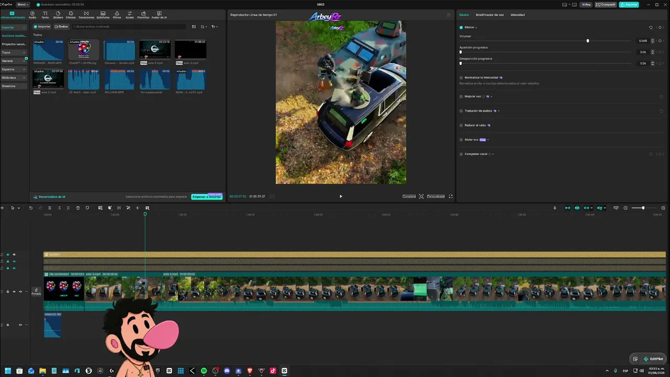Image resolution: width=670 pixels, height=377 pixels.
Task: Click the Importar button
Action: pyautogui.click(x=42, y=27)
